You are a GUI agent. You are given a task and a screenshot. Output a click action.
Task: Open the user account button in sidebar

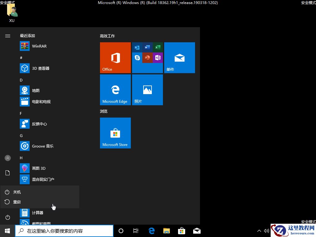[x=8, y=158]
